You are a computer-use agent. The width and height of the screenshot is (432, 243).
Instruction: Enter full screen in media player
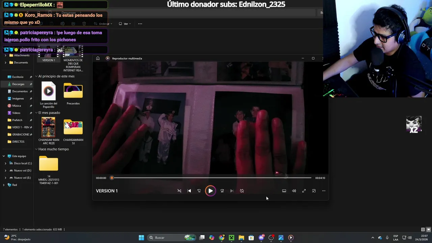(304, 191)
